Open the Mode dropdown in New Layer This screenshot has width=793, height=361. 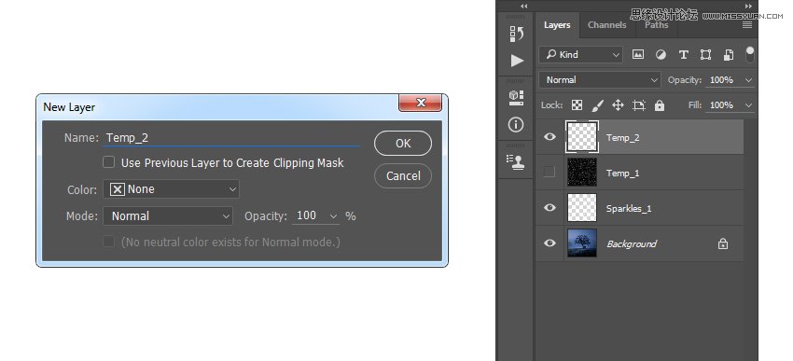168,215
